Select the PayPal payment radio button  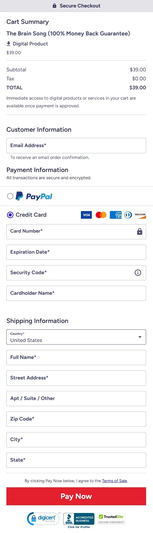[x=10, y=196]
